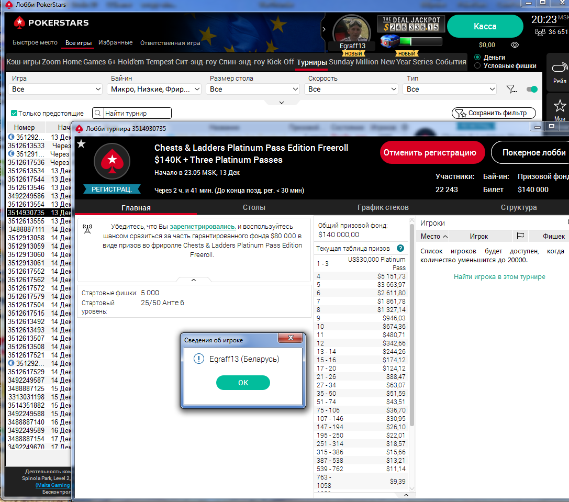
Task: Click the tournament spade logo circle
Action: coord(112,161)
